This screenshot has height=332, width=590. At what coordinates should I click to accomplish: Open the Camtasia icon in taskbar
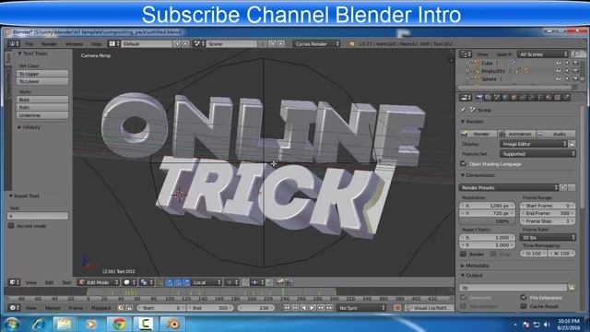[146, 324]
